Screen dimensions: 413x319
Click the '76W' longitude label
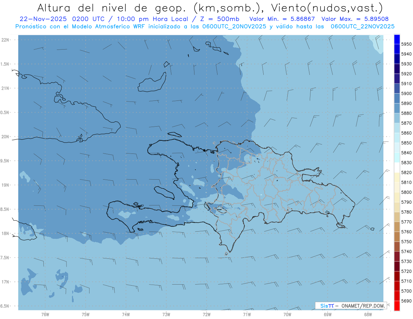[x=45, y=314]
